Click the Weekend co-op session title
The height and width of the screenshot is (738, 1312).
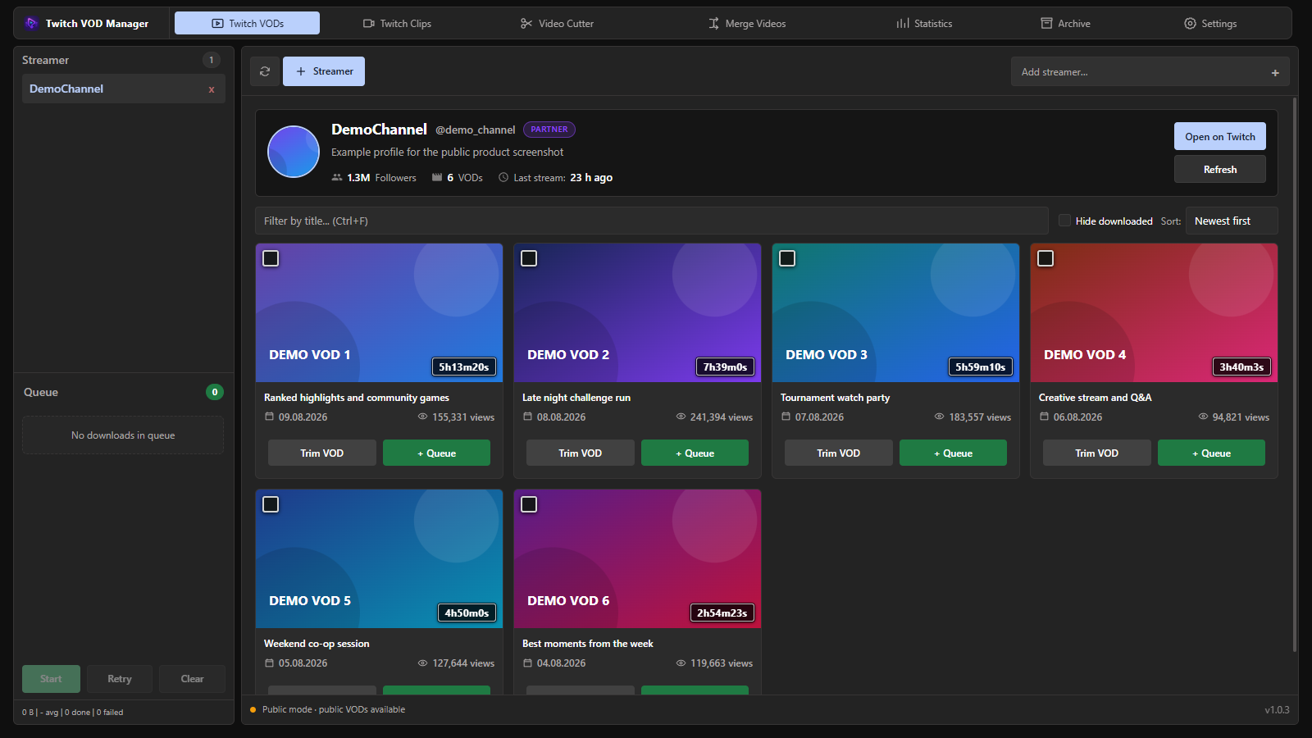317,644
